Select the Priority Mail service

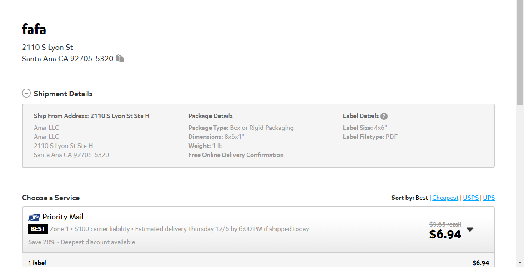258,230
